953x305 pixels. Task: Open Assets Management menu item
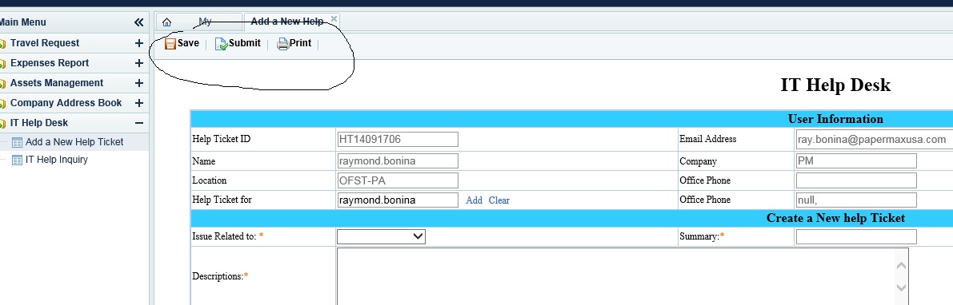[57, 83]
